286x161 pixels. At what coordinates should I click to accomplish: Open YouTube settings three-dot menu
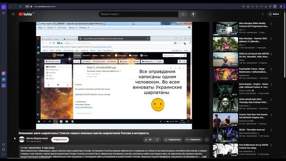[x=263, y=14]
